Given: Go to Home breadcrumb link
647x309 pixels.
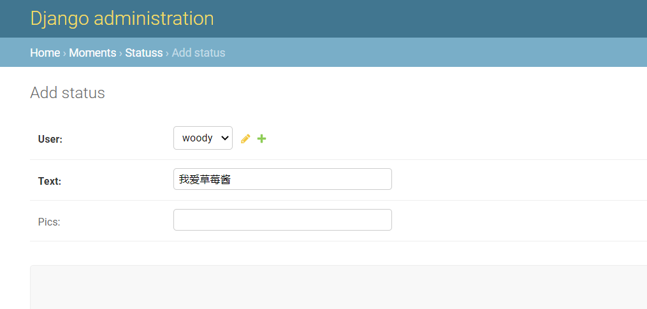Looking at the screenshot, I should pyautogui.click(x=45, y=52).
